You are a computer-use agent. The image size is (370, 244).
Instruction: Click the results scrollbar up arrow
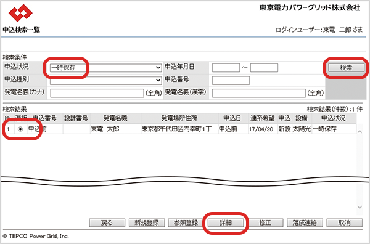point(360,132)
